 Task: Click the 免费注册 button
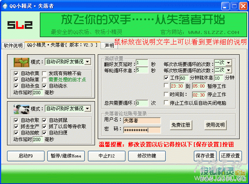click(x=181, y=125)
